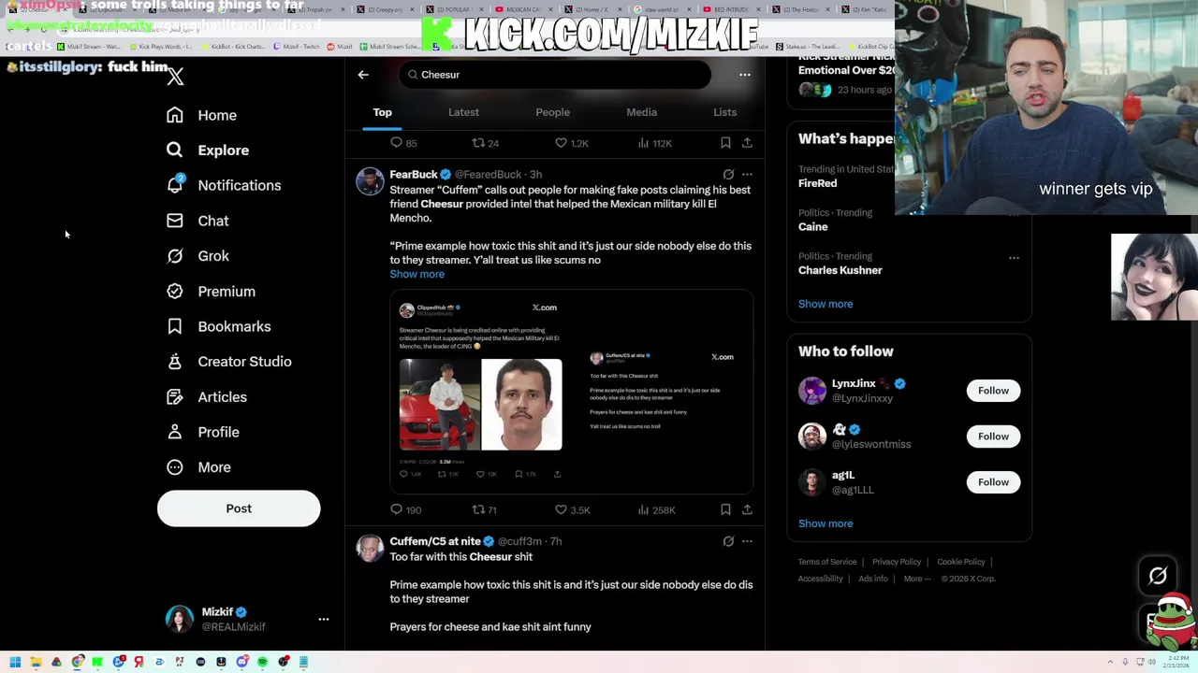This screenshot has height=673, width=1198.
Task: Open Articles in the sidebar
Action: click(x=207, y=397)
